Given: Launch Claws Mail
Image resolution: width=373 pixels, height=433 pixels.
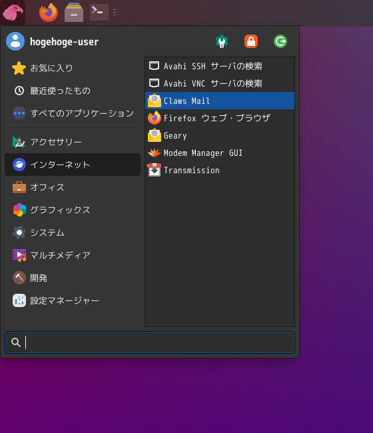Looking at the screenshot, I should pos(220,101).
